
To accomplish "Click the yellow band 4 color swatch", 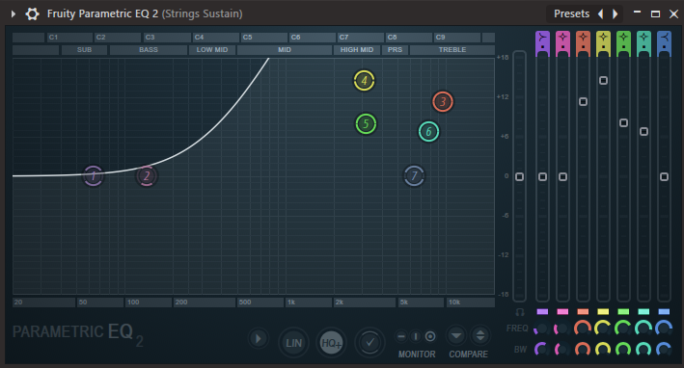I will pyautogui.click(x=603, y=312).
